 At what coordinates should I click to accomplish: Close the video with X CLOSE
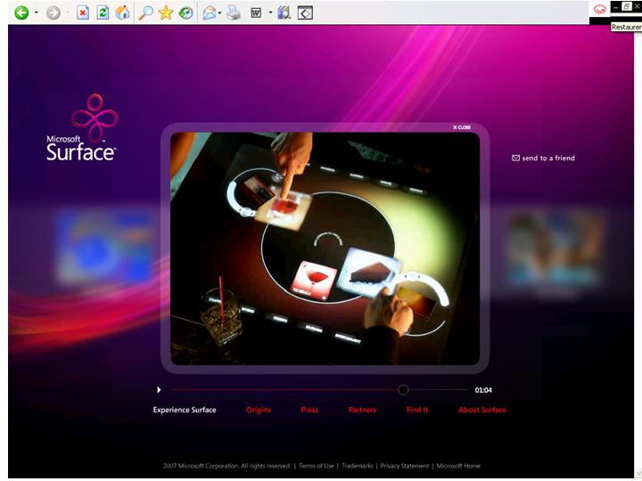462,127
